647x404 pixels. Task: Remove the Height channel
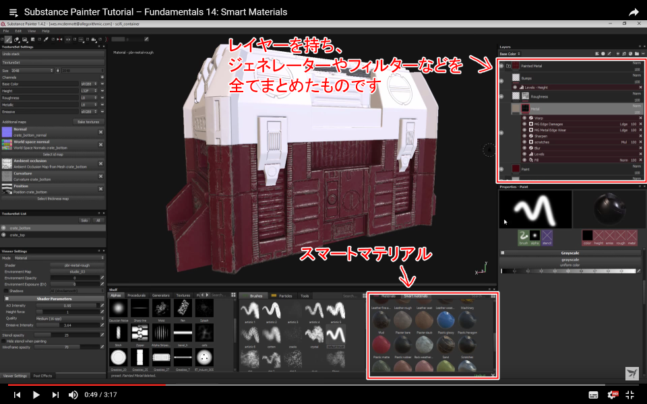[x=102, y=91]
